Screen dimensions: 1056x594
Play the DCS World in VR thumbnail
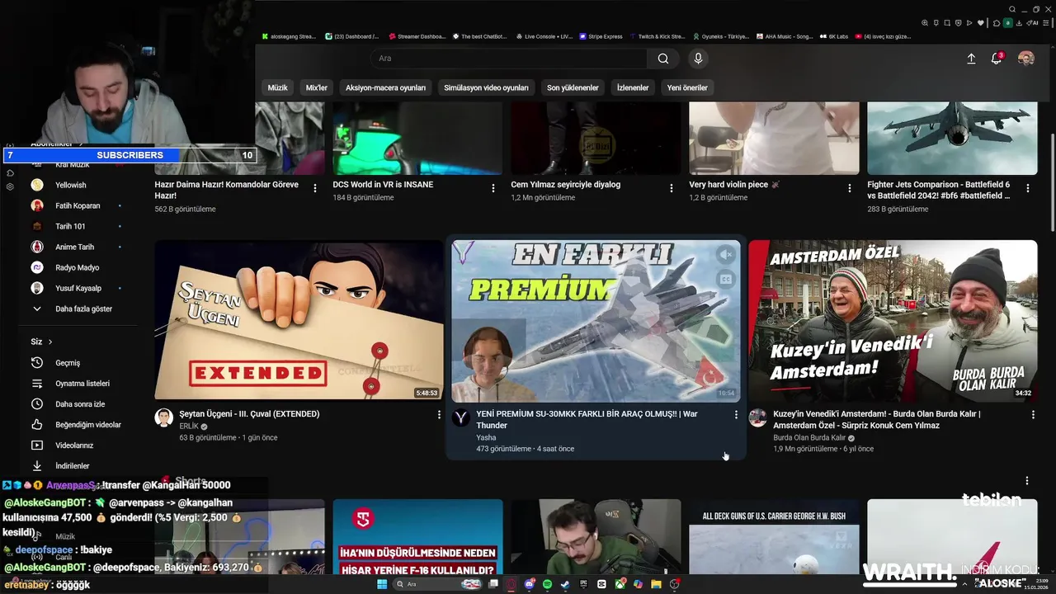(x=417, y=138)
